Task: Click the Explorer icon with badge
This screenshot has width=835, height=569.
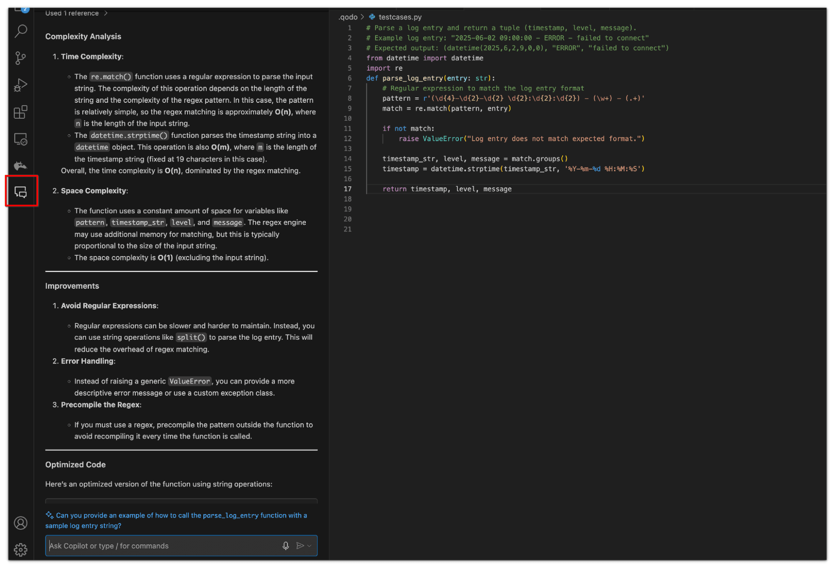Action: [x=20, y=10]
